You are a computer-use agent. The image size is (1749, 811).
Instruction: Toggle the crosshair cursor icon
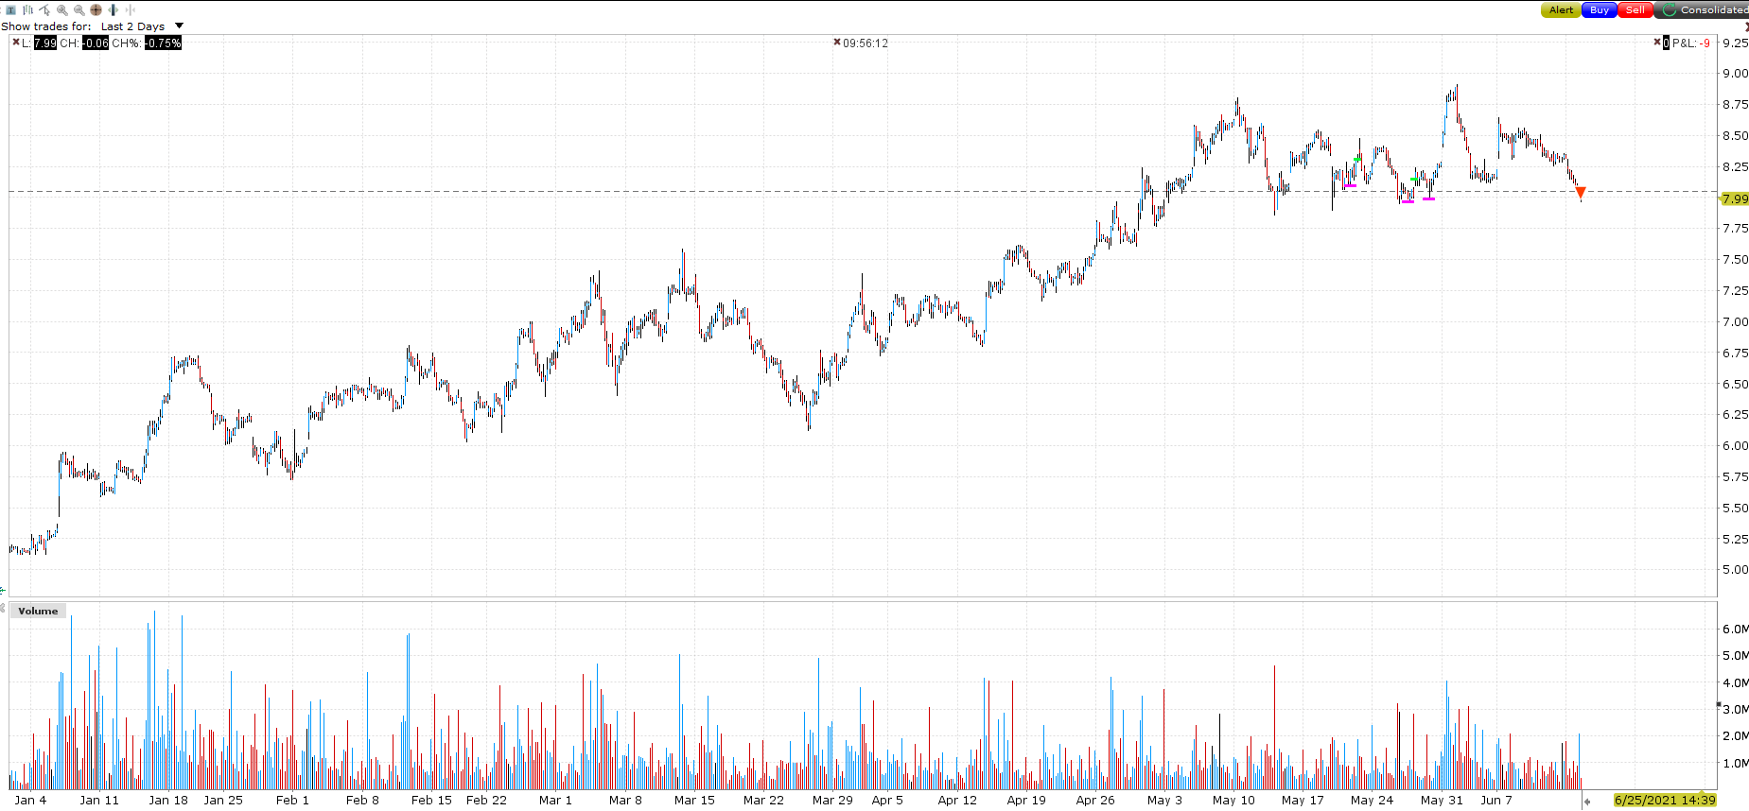[96, 9]
